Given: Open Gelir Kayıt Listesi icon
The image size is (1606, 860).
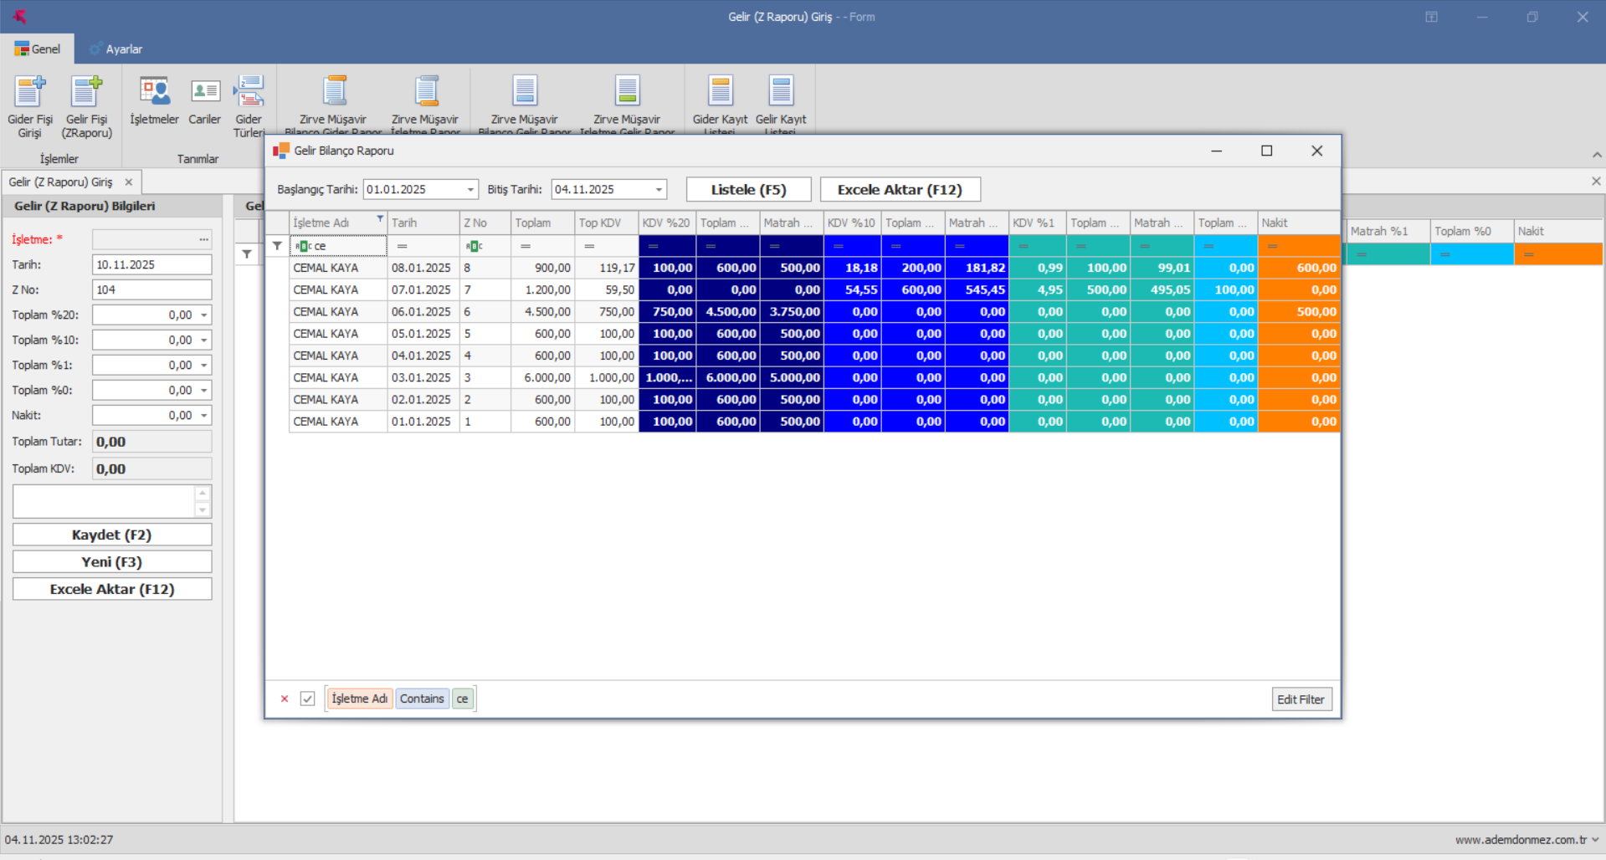Looking at the screenshot, I should (x=781, y=92).
